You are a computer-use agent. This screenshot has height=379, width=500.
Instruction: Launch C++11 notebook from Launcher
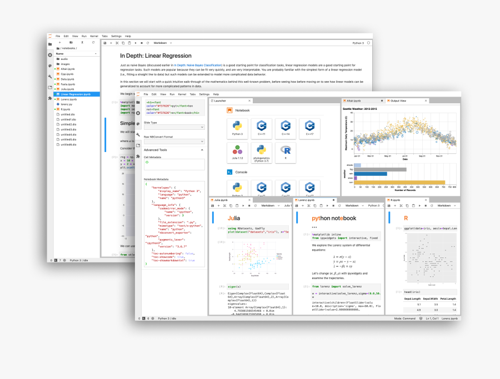pyautogui.click(x=262, y=128)
